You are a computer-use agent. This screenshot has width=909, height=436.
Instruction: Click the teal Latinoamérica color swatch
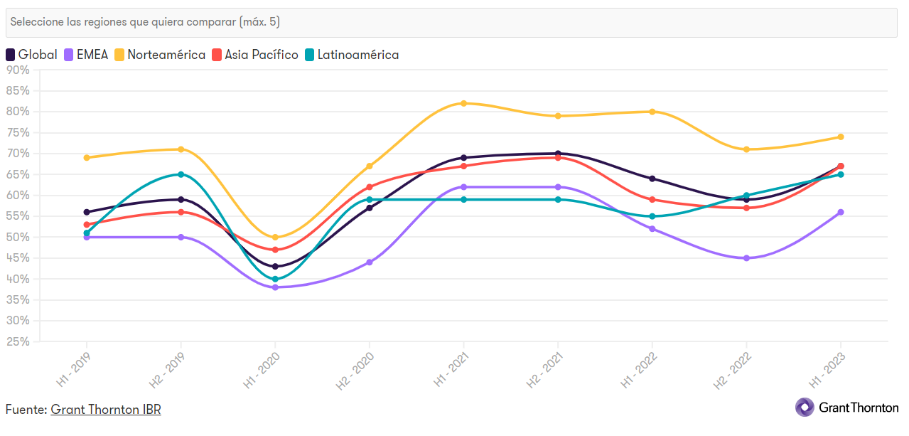coord(310,55)
